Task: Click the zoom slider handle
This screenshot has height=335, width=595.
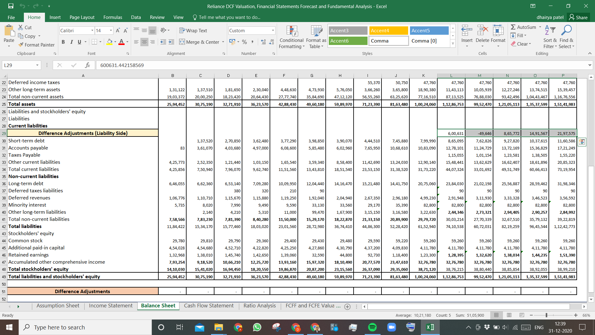Action: point(546,315)
